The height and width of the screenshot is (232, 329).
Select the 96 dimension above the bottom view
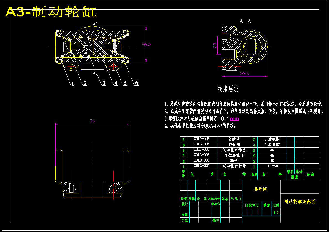pos(92,121)
